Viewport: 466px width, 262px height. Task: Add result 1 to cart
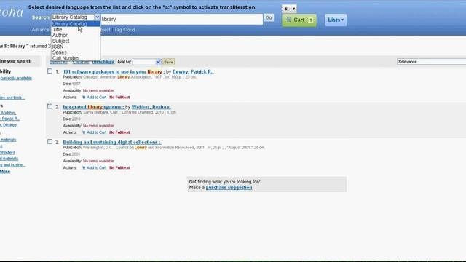pos(94,98)
